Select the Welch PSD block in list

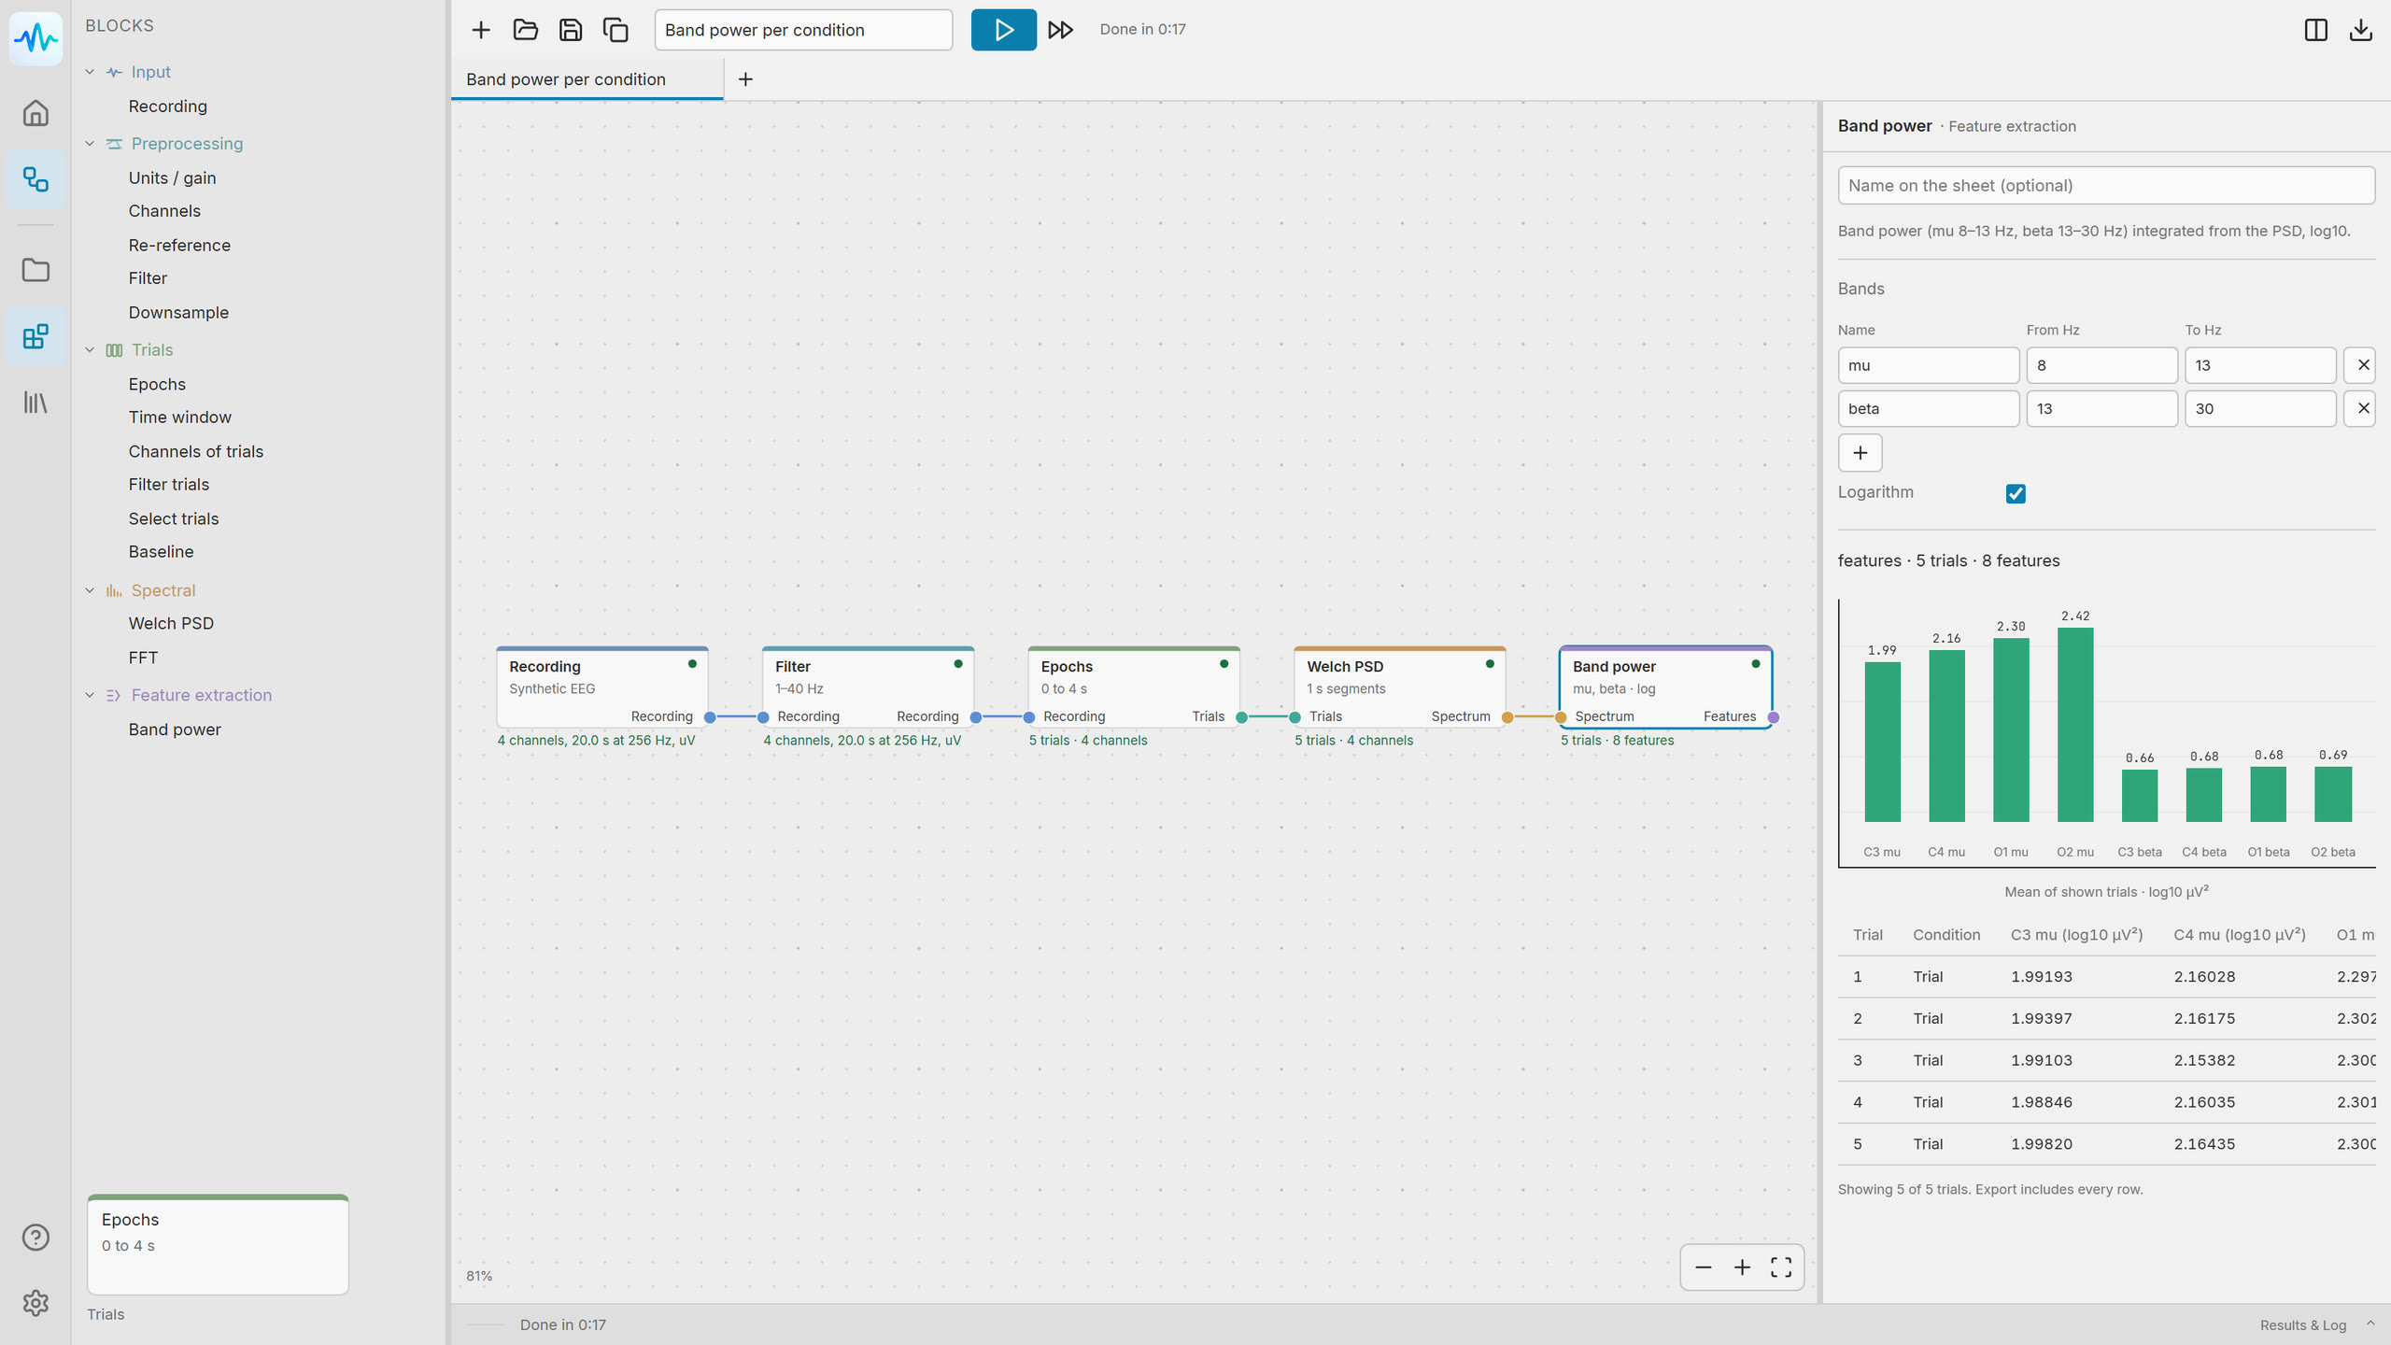(171, 623)
